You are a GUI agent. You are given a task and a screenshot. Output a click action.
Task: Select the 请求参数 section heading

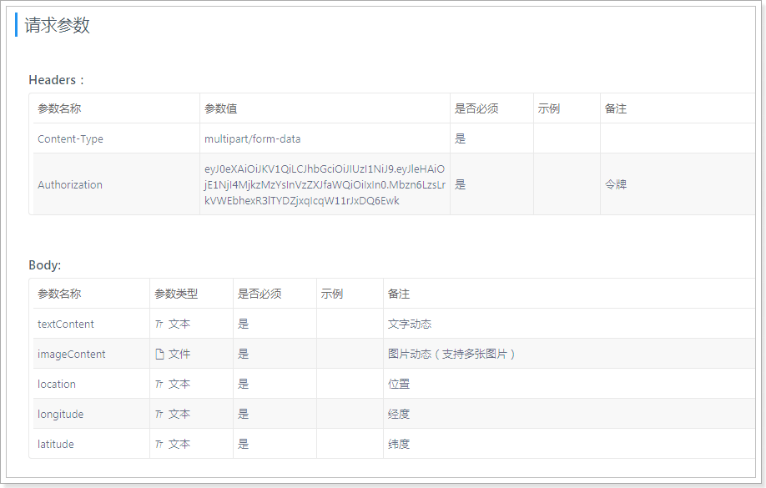(x=57, y=26)
